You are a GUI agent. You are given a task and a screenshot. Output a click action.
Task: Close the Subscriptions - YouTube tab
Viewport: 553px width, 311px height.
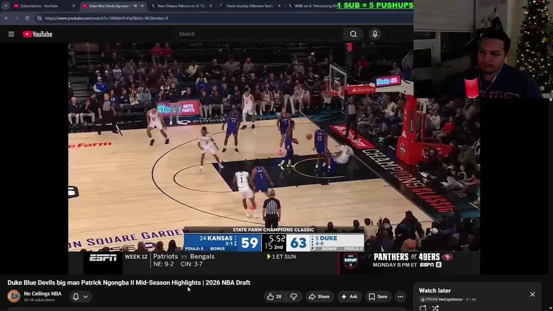tap(73, 6)
